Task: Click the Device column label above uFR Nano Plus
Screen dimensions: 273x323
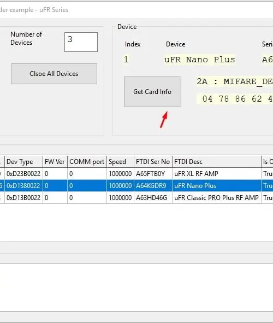Action: pos(175,44)
